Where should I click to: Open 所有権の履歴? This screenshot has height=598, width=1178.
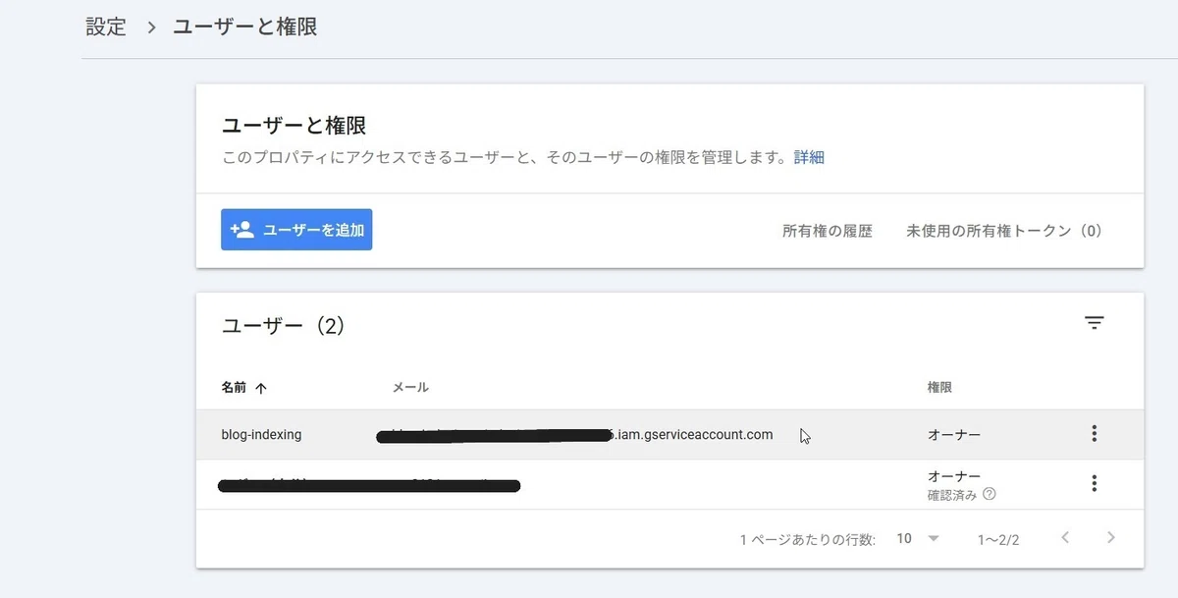coord(827,232)
